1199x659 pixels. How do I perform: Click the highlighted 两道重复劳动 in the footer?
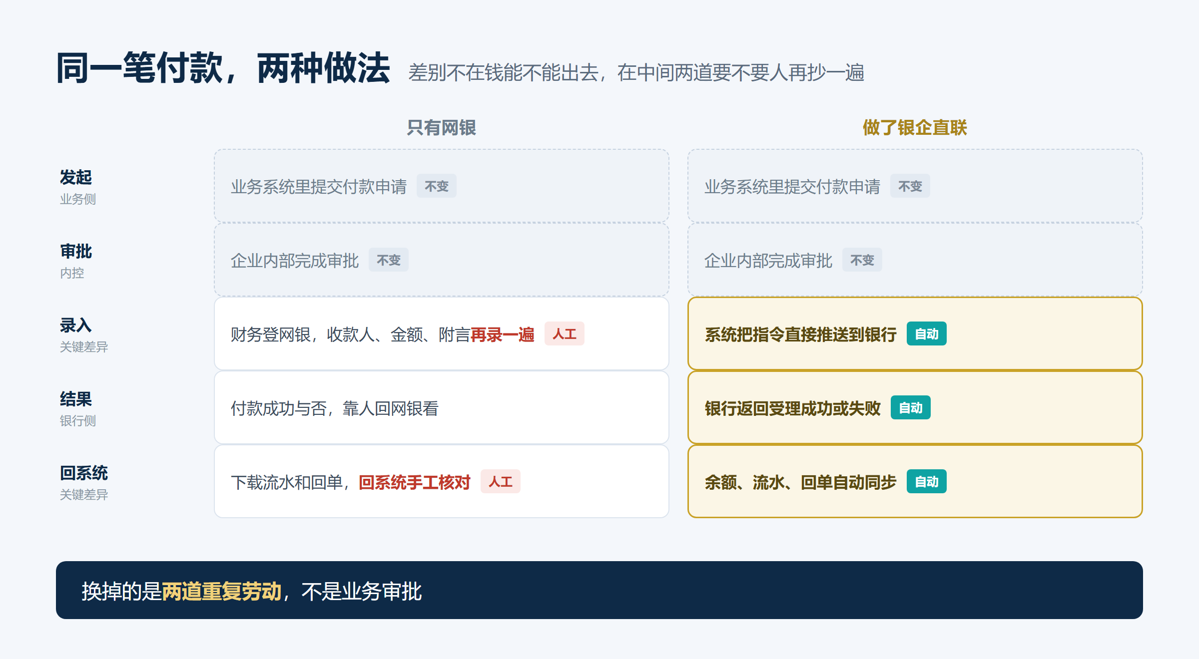click(x=222, y=591)
